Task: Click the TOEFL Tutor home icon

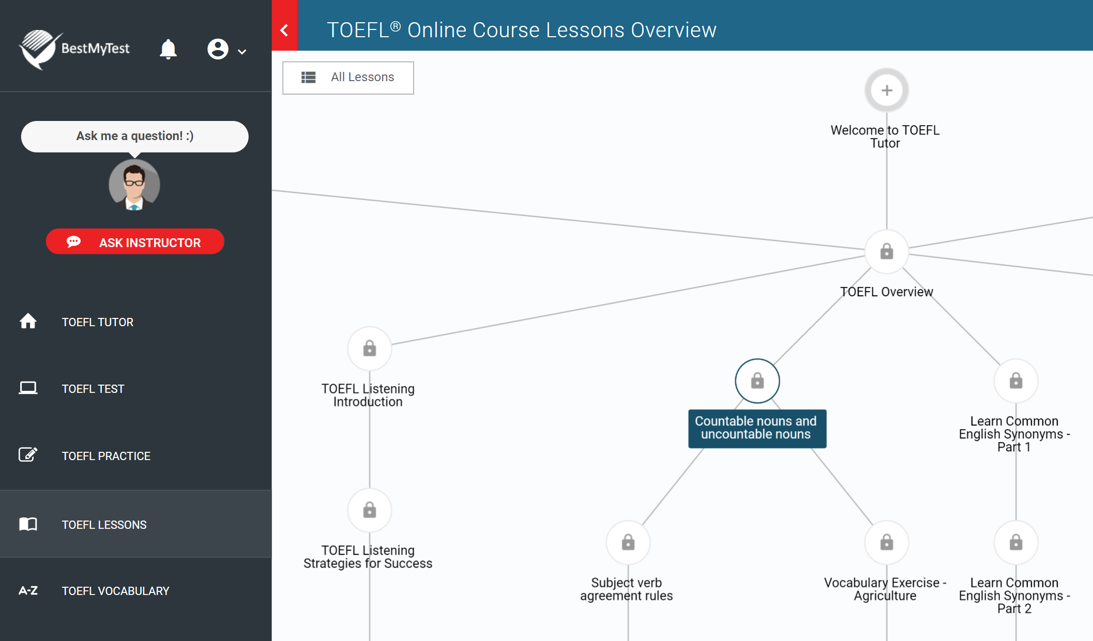Action: pyautogui.click(x=28, y=321)
